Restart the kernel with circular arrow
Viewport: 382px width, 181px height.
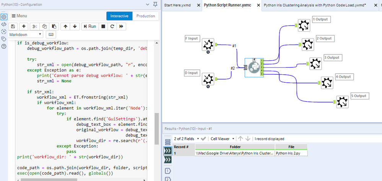point(112,26)
